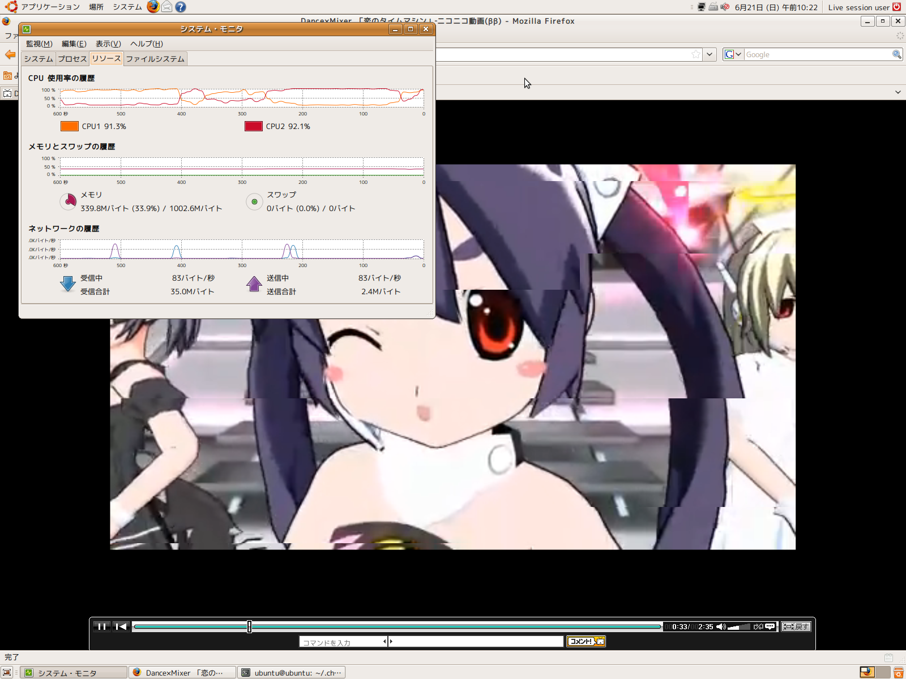Open help launcher icon in top panel
The height and width of the screenshot is (679, 906).
(181, 7)
